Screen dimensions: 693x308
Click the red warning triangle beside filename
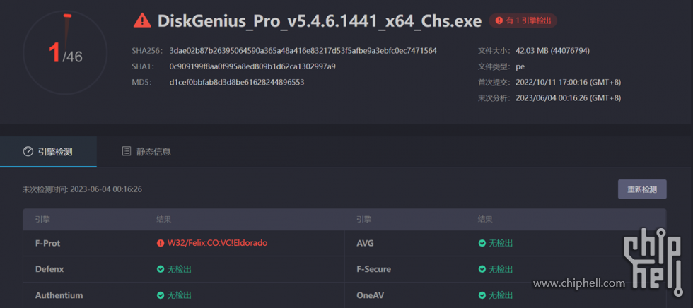(142, 20)
